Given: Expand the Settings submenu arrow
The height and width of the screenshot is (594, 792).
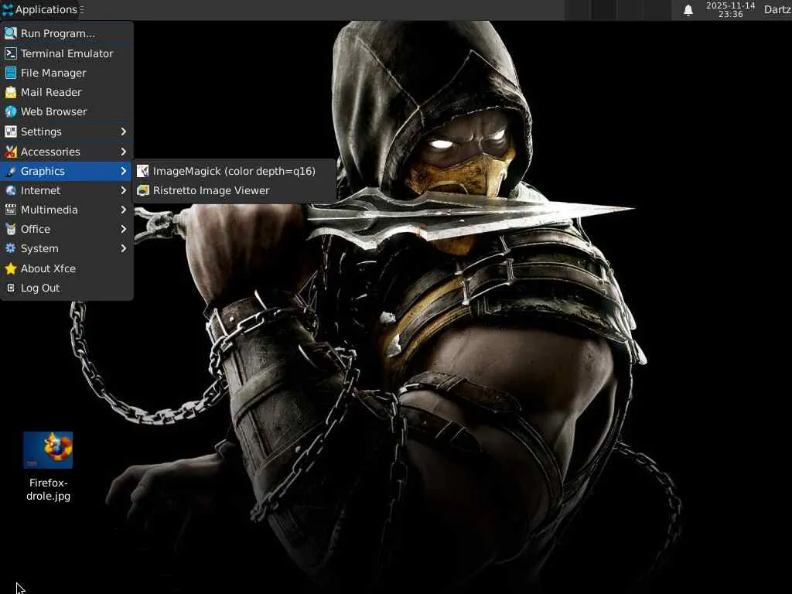Looking at the screenshot, I should pyautogui.click(x=123, y=131).
